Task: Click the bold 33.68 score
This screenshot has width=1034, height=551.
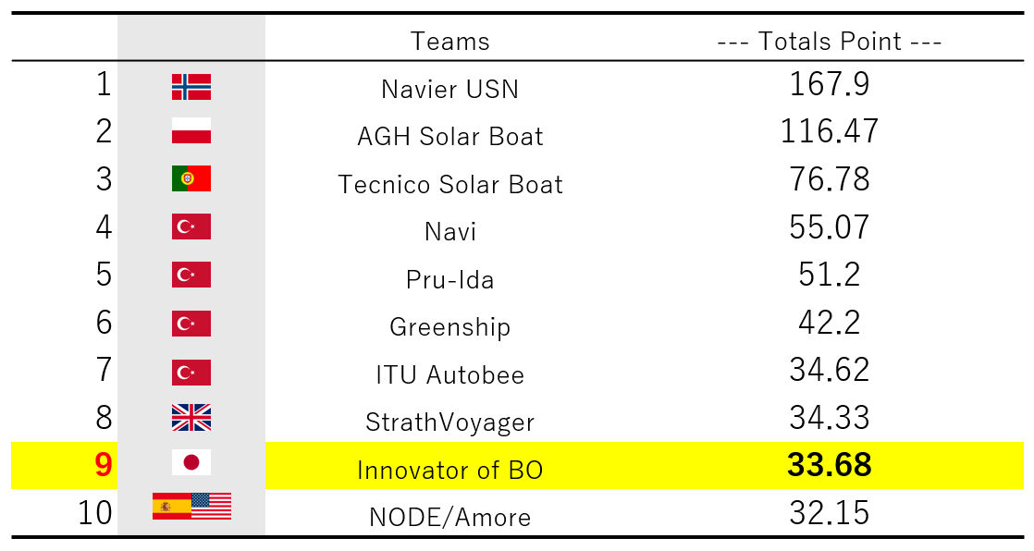Action: [830, 465]
